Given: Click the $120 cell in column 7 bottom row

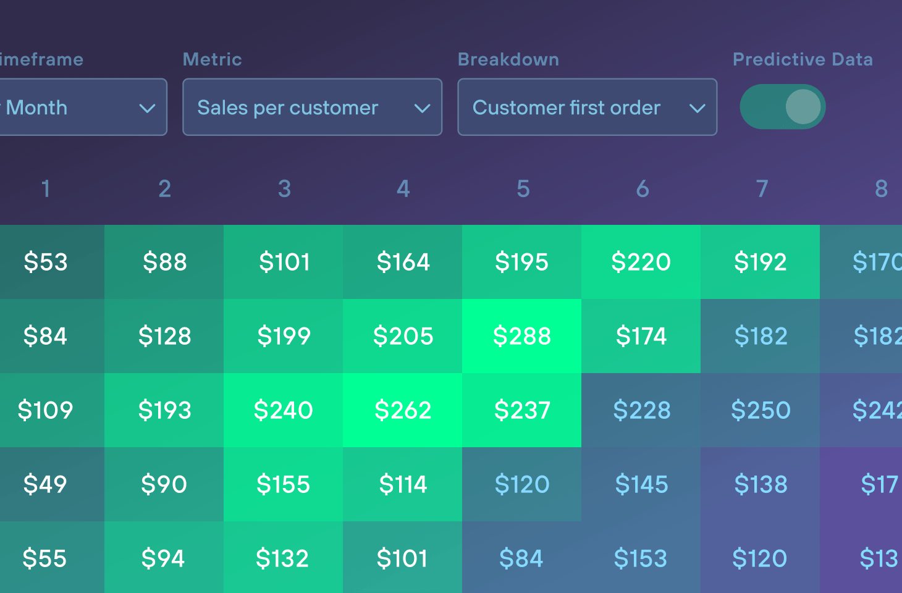Looking at the screenshot, I should [761, 558].
